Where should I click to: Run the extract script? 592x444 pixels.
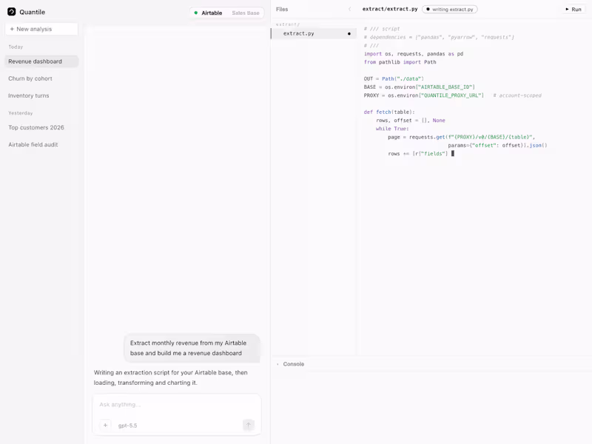coord(573,9)
